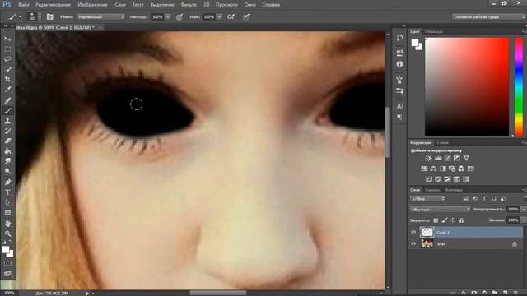This screenshot has width=527, height=296.
Task: Add a Levels adjustment
Action: (438, 158)
